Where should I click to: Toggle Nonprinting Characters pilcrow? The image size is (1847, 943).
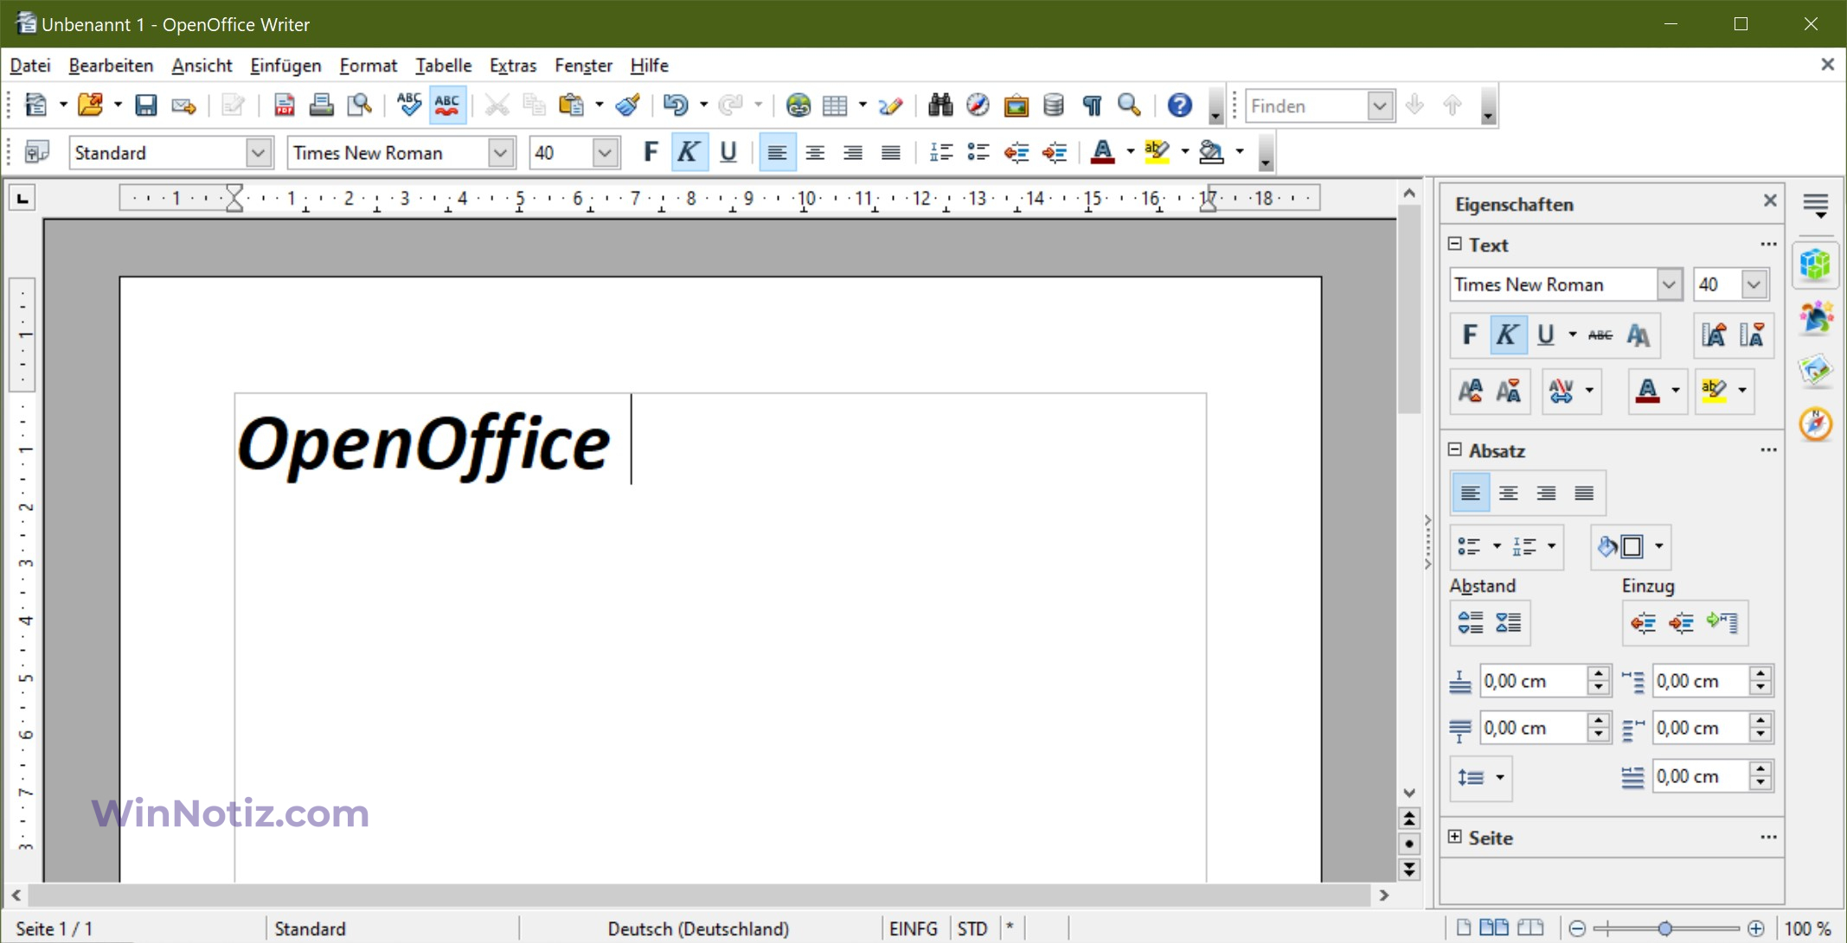(x=1092, y=105)
